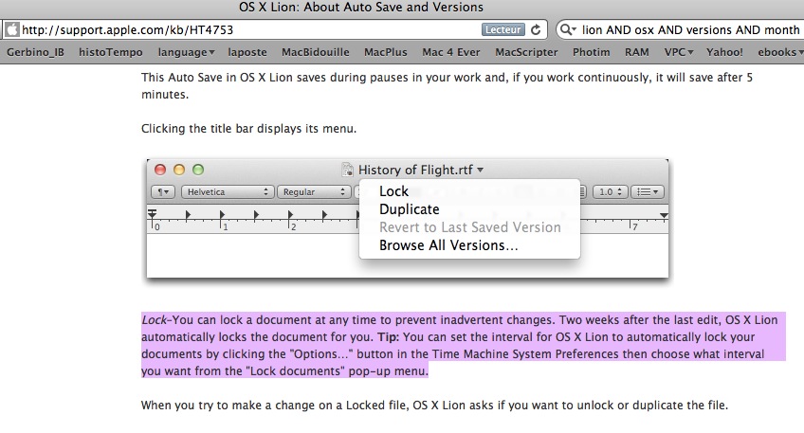
Task: Open the Photim bookmark
Action: (592, 52)
